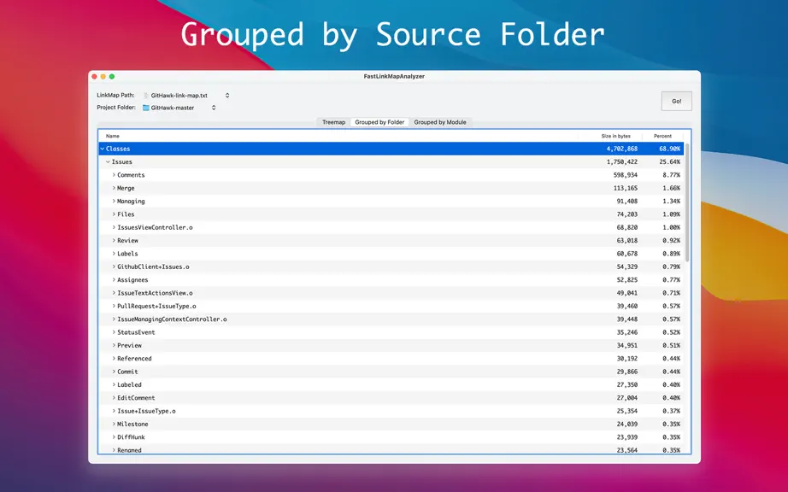Switch to the Treemap tab

[333, 122]
